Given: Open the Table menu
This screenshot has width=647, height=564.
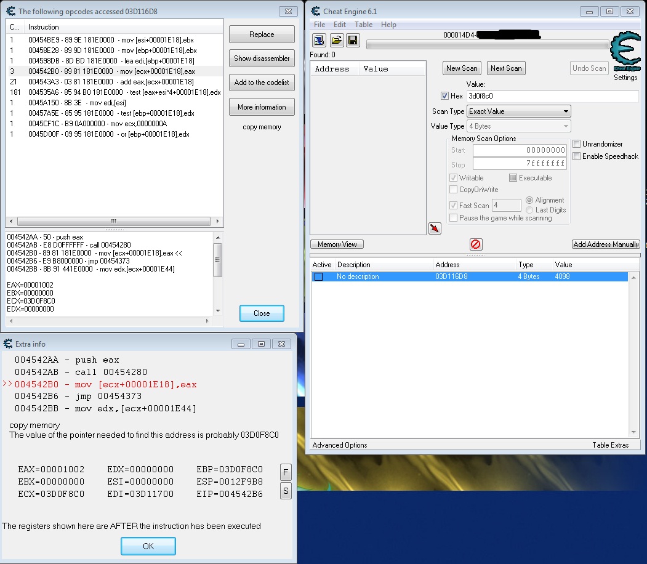Looking at the screenshot, I should (363, 25).
